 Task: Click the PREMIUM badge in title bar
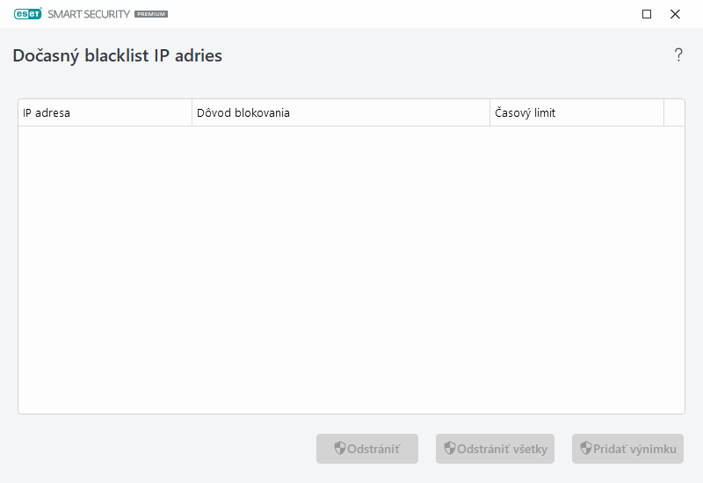pos(151,15)
